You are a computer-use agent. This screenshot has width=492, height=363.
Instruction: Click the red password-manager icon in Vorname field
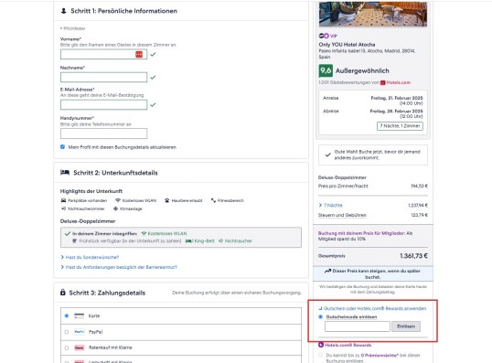pos(139,54)
